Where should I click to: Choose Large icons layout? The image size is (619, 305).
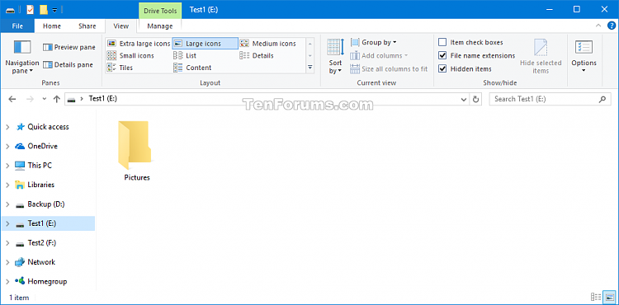205,44
